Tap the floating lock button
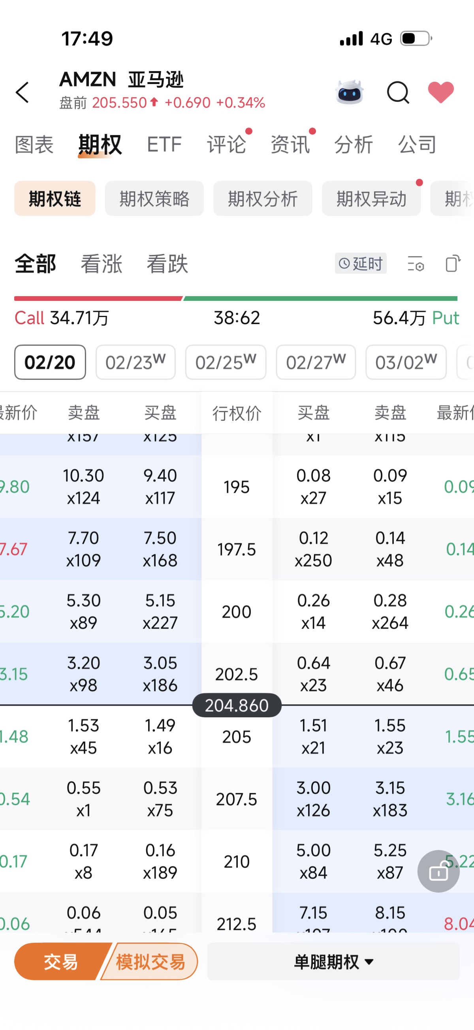This screenshot has width=474, height=1030. pyautogui.click(x=438, y=871)
